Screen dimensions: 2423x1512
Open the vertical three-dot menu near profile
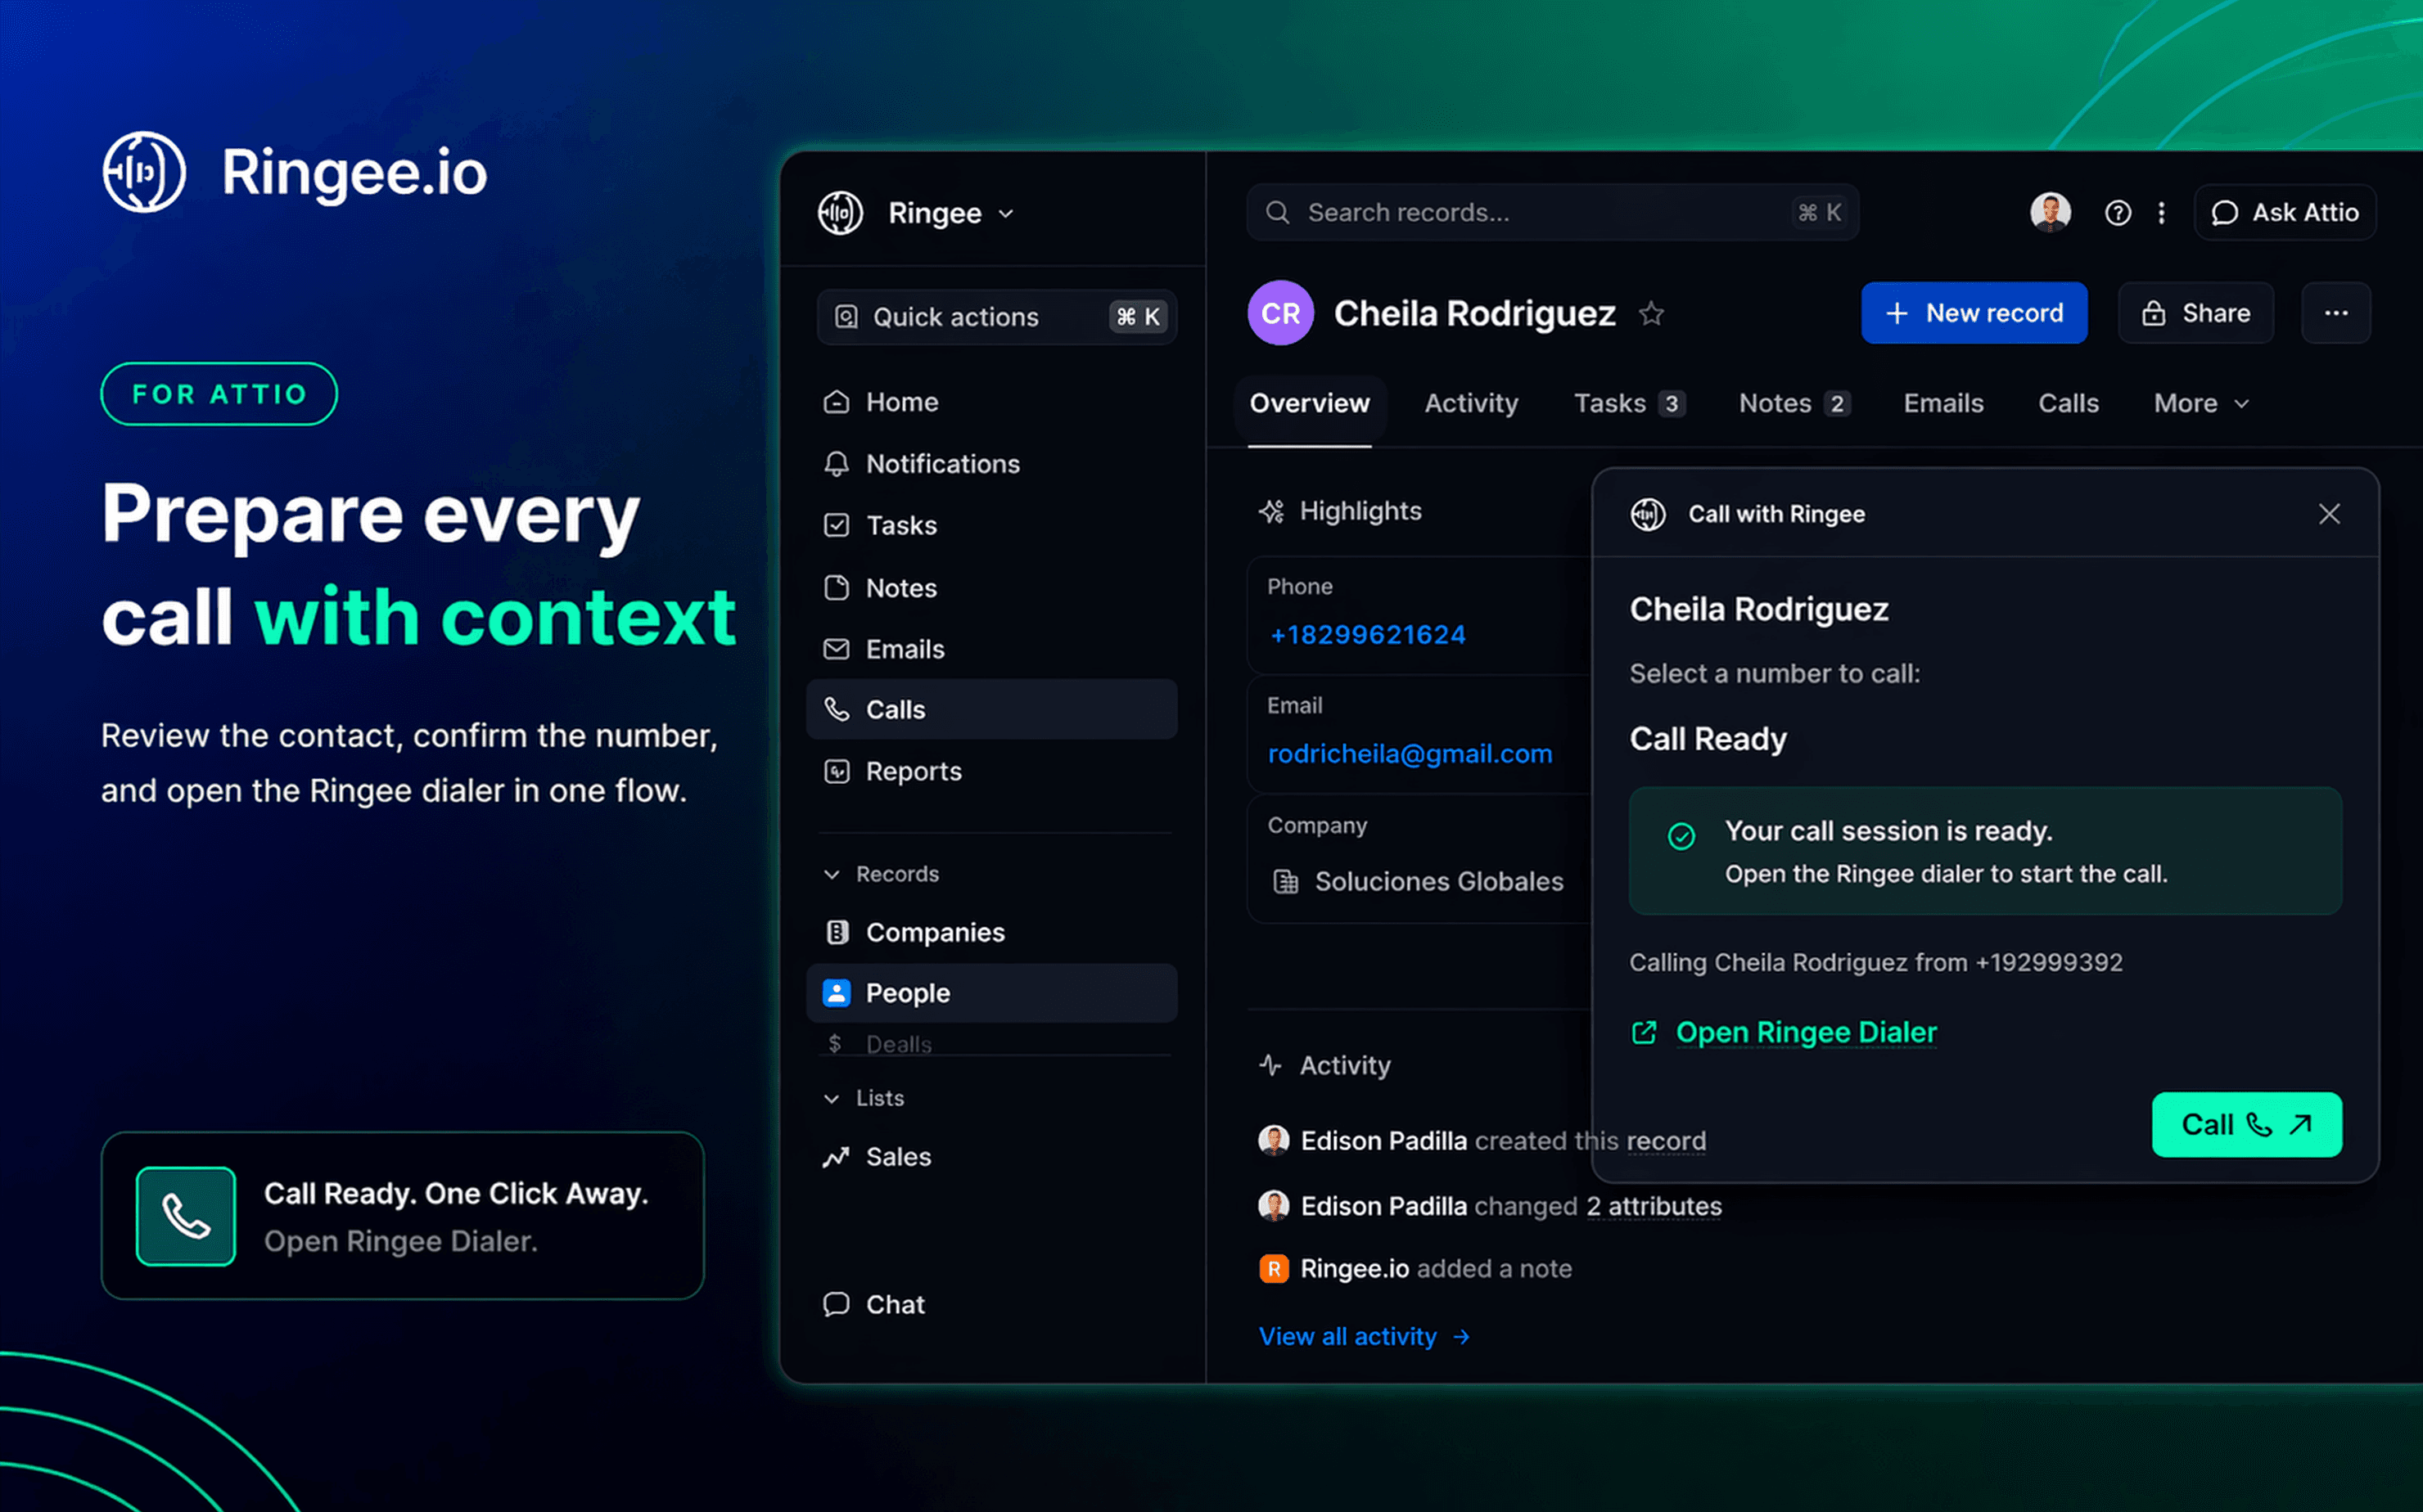coord(2161,213)
